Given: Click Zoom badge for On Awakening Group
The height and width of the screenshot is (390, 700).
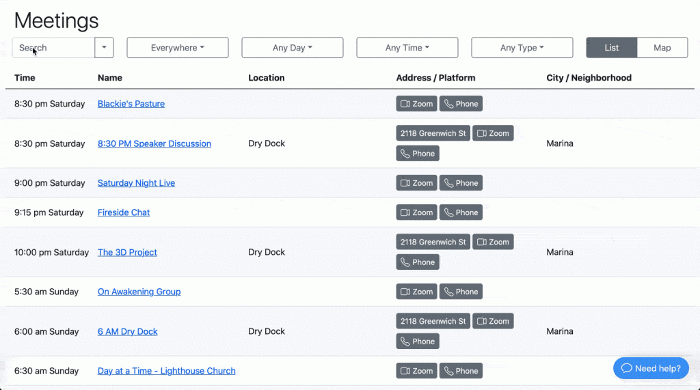Looking at the screenshot, I should (x=416, y=292).
